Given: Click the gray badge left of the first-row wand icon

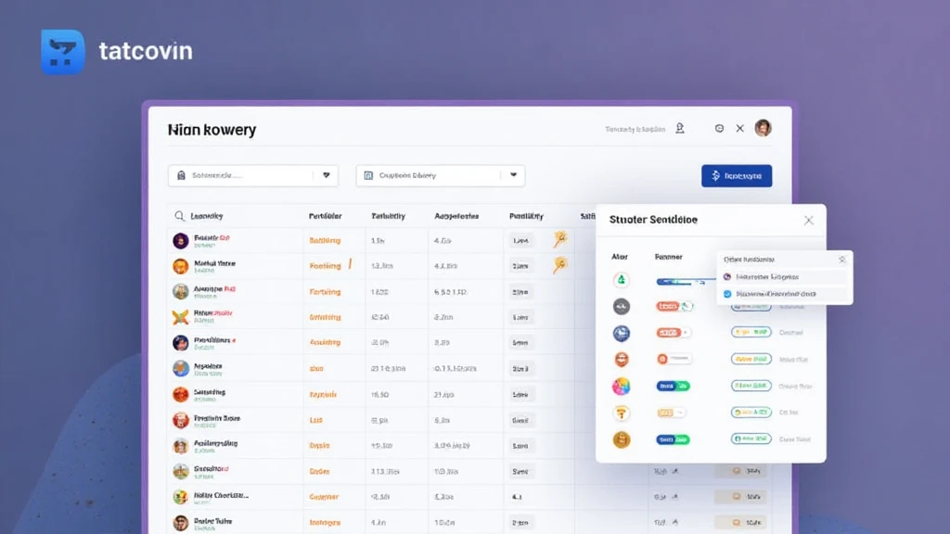Looking at the screenshot, I should click(521, 240).
